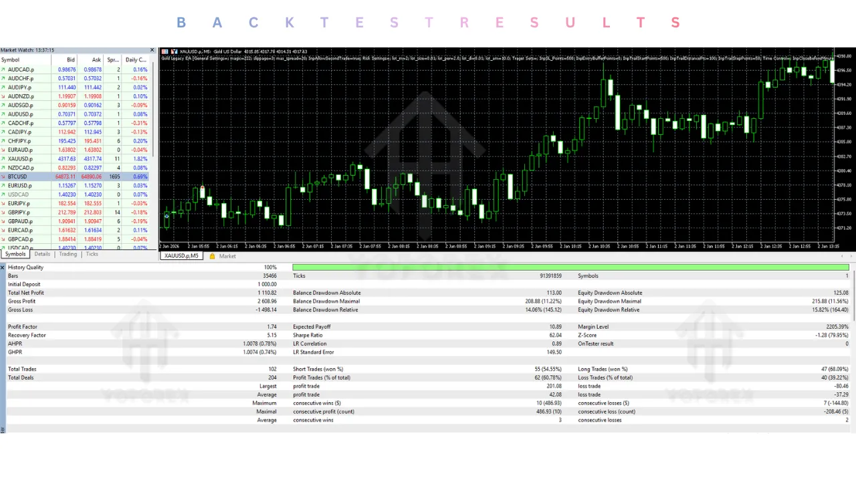Select the AUDCHF.p symbol row
Viewport: 856px width, 481px height.
(x=75, y=78)
